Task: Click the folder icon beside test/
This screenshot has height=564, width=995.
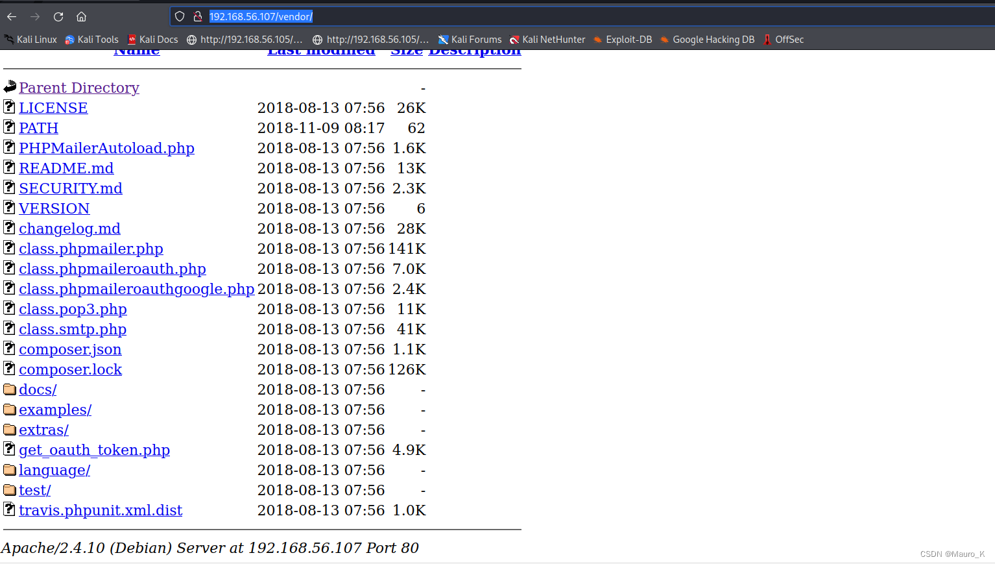Action: click(10, 490)
